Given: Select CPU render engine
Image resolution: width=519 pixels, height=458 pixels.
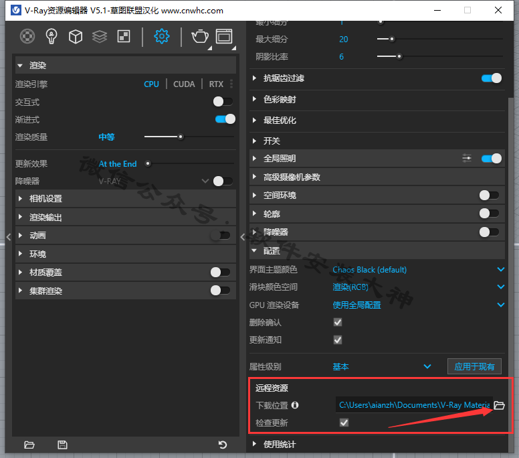Looking at the screenshot, I should click(x=151, y=84).
